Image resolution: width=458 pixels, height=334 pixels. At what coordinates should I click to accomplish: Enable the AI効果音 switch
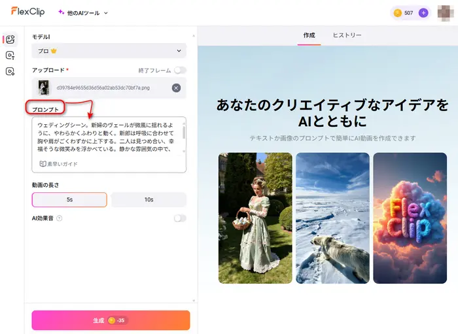pyautogui.click(x=180, y=218)
